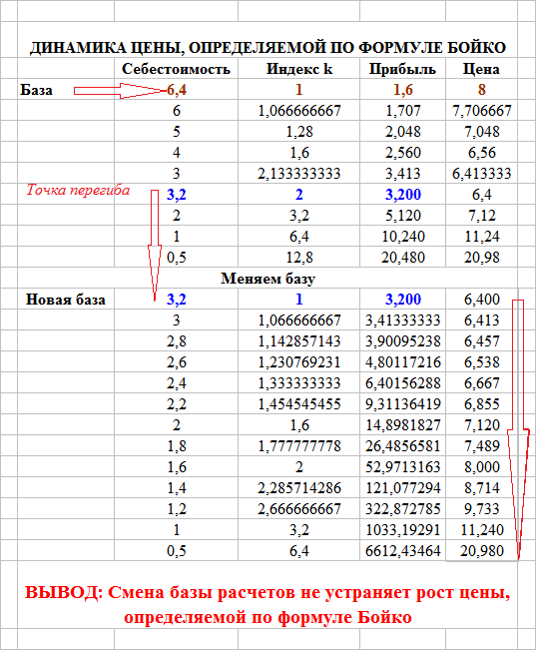Click the index cell 1,28
This screenshot has width=536, height=650.
[298, 131]
